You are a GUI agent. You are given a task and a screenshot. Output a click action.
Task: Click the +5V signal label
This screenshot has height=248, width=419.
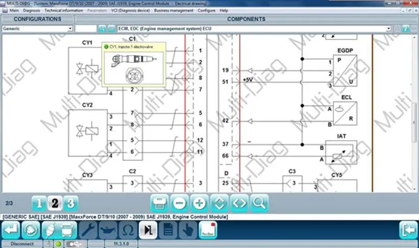point(248,80)
